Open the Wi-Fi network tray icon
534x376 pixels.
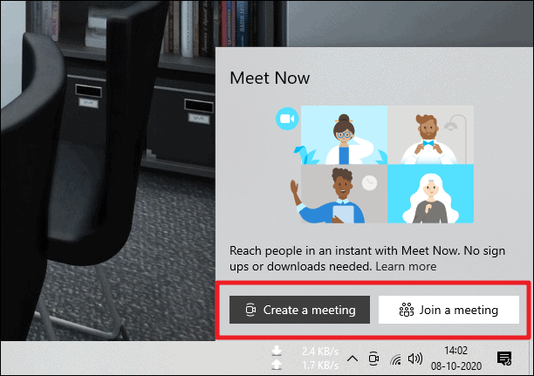(395, 359)
